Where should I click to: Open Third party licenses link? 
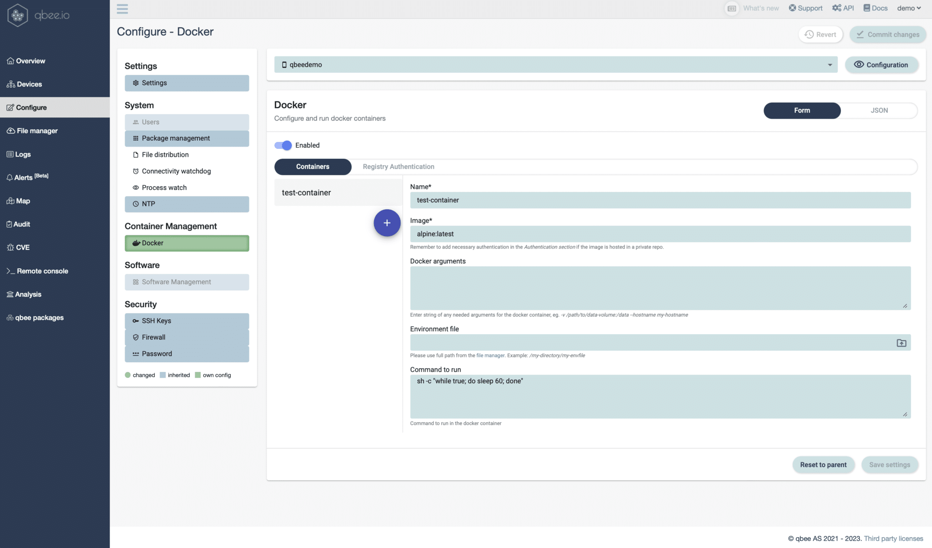893,538
